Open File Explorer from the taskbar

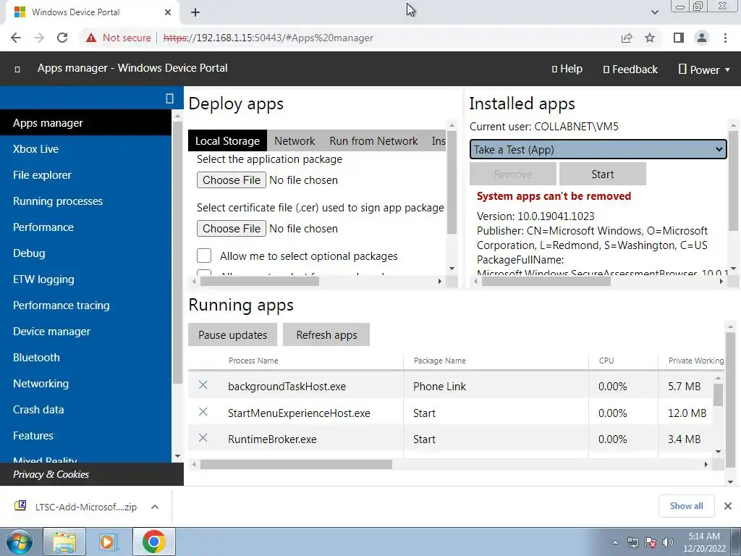click(x=64, y=542)
